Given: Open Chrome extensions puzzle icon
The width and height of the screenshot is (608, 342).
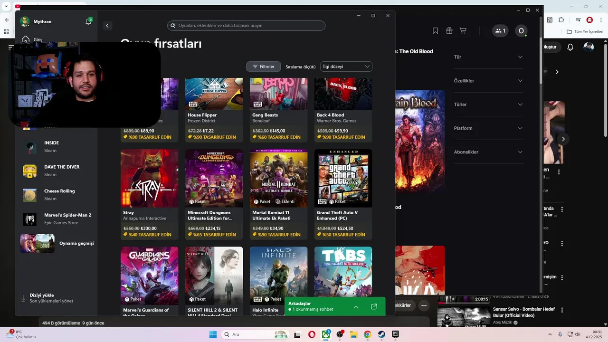Looking at the screenshot, I should pos(561,20).
